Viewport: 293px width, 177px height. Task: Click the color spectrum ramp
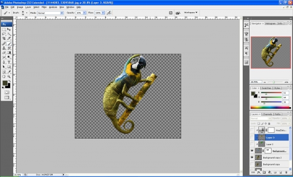[271, 107]
